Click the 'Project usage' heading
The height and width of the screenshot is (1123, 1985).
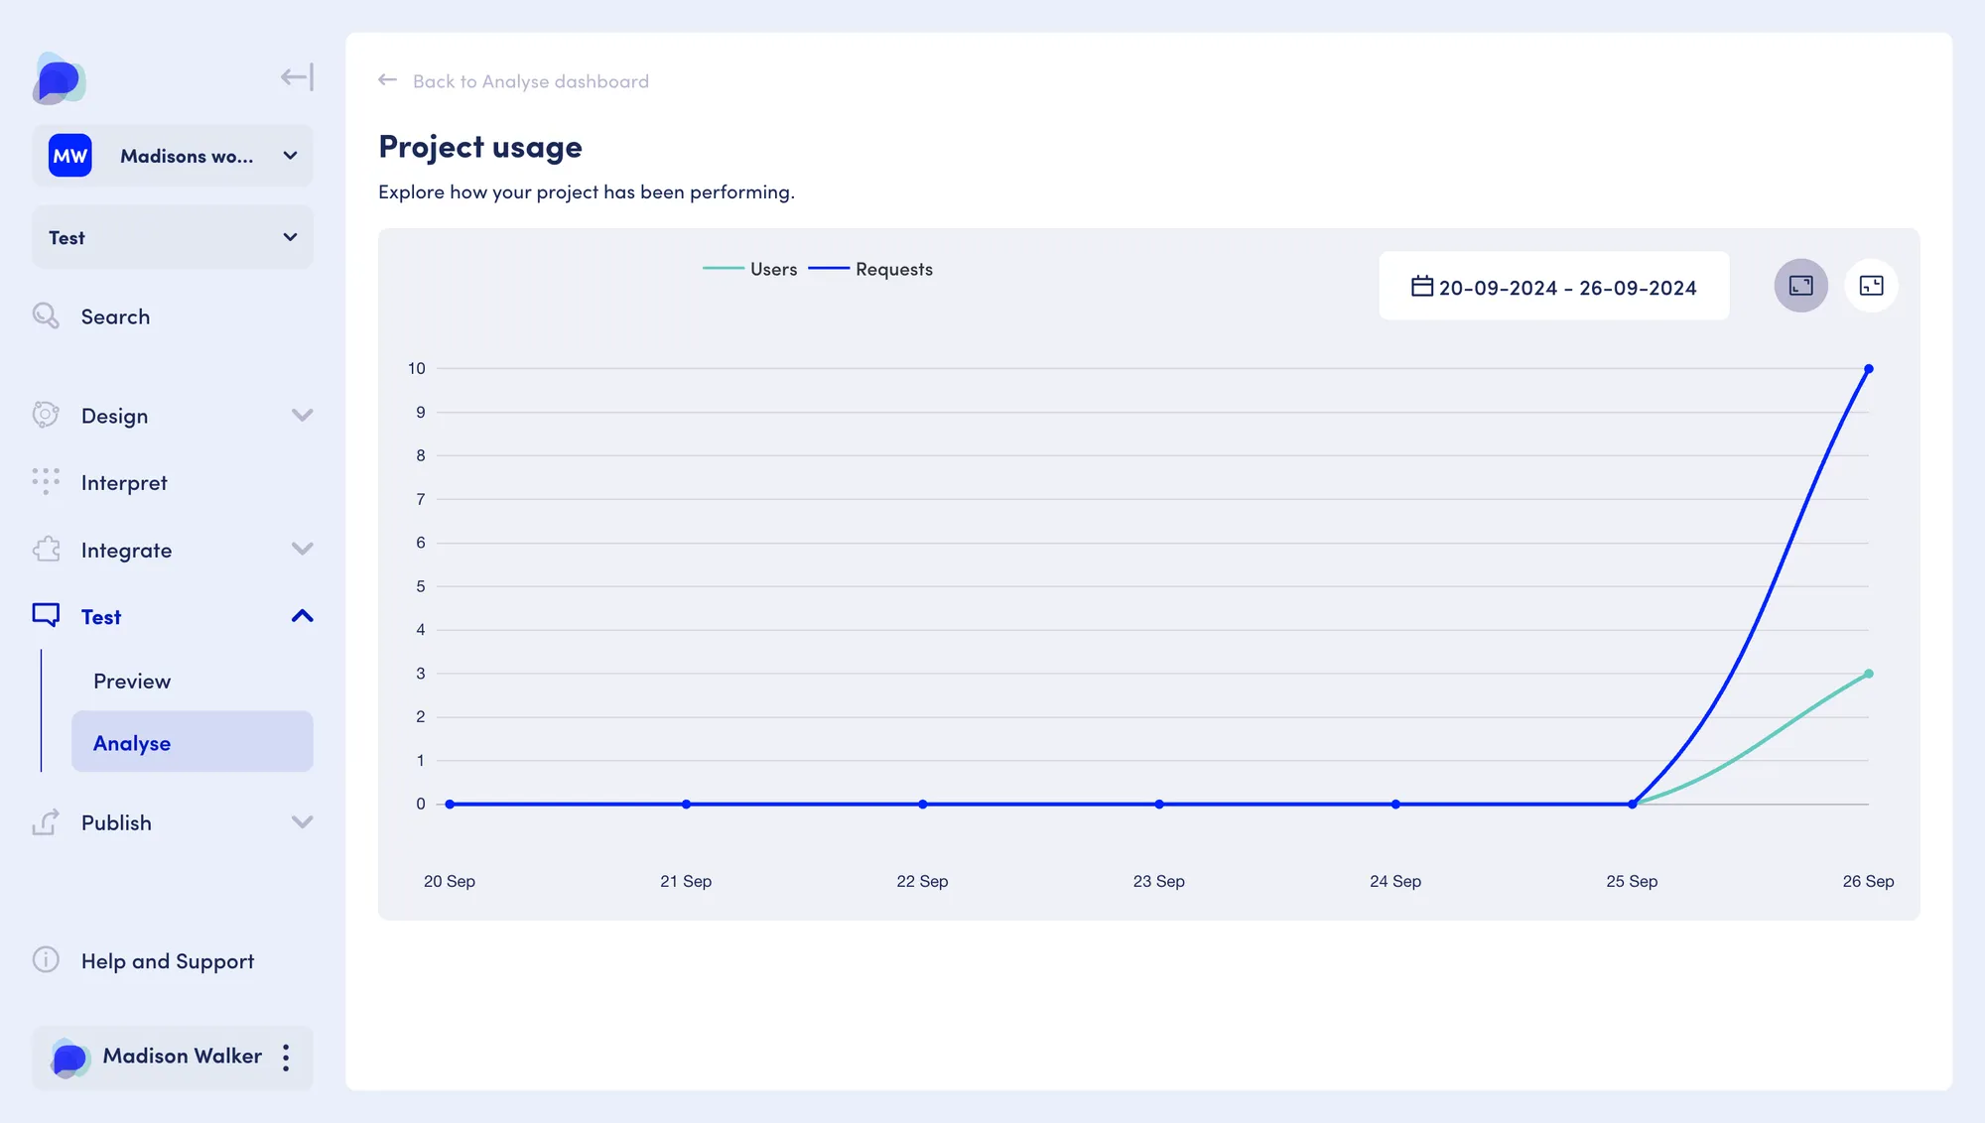pos(480,147)
